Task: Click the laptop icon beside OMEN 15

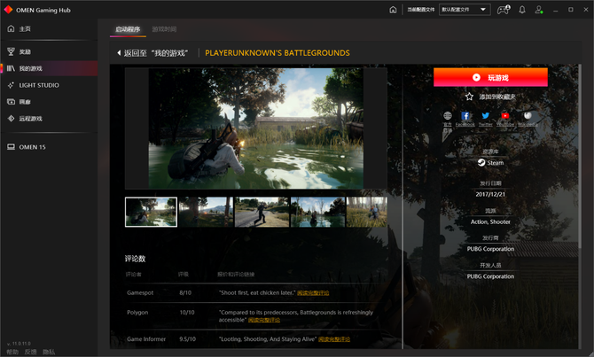Action: point(11,147)
